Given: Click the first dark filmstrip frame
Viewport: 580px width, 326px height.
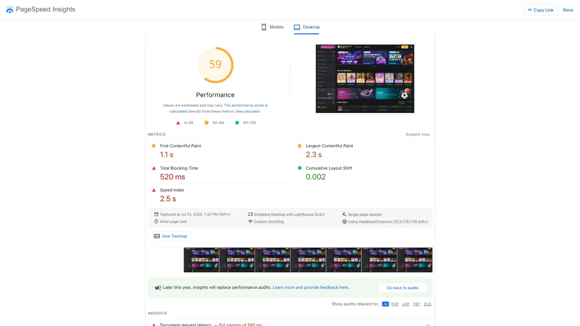Looking at the screenshot, I should pyautogui.click(x=201, y=260).
